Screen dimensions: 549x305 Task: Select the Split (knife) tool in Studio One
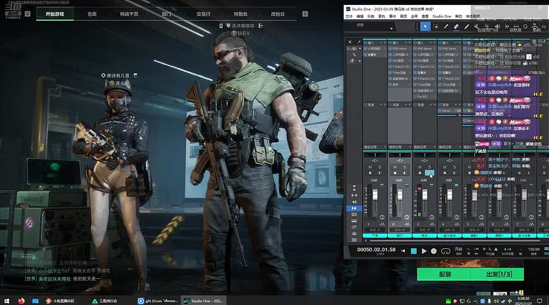point(446,27)
